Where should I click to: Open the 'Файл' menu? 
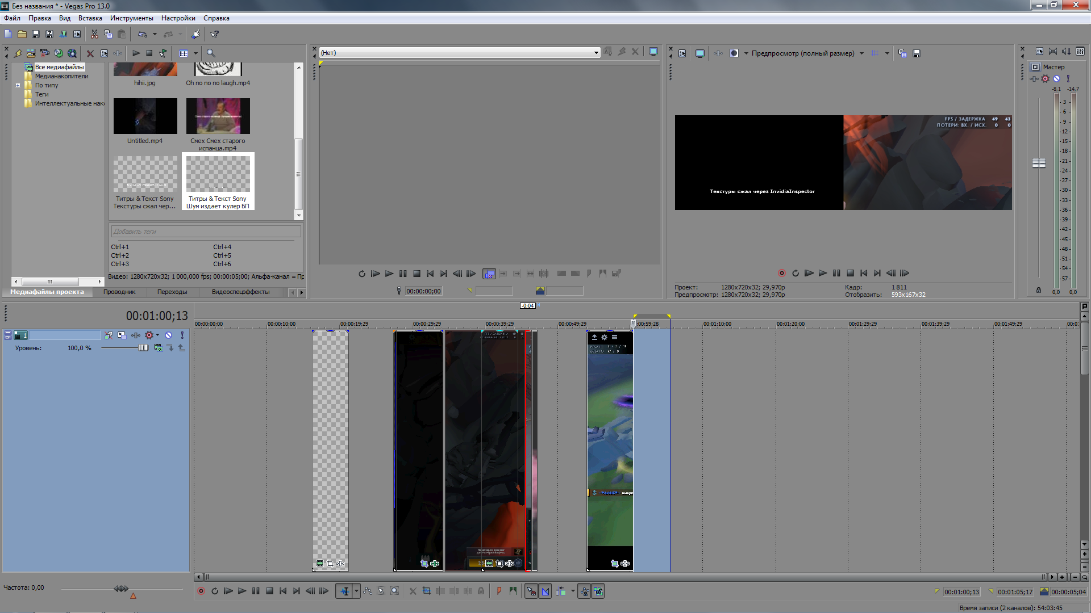pyautogui.click(x=12, y=18)
